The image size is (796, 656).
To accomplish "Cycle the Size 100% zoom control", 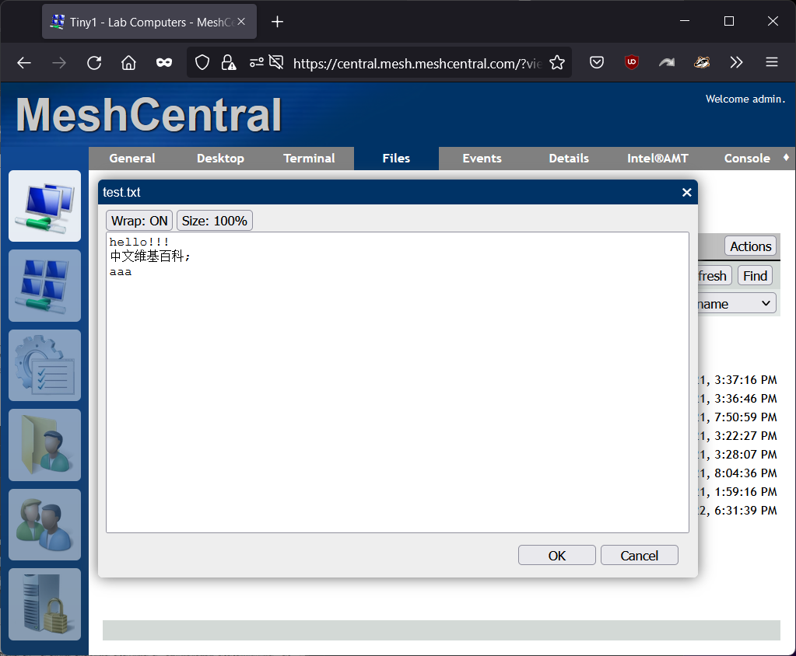I will coord(214,220).
